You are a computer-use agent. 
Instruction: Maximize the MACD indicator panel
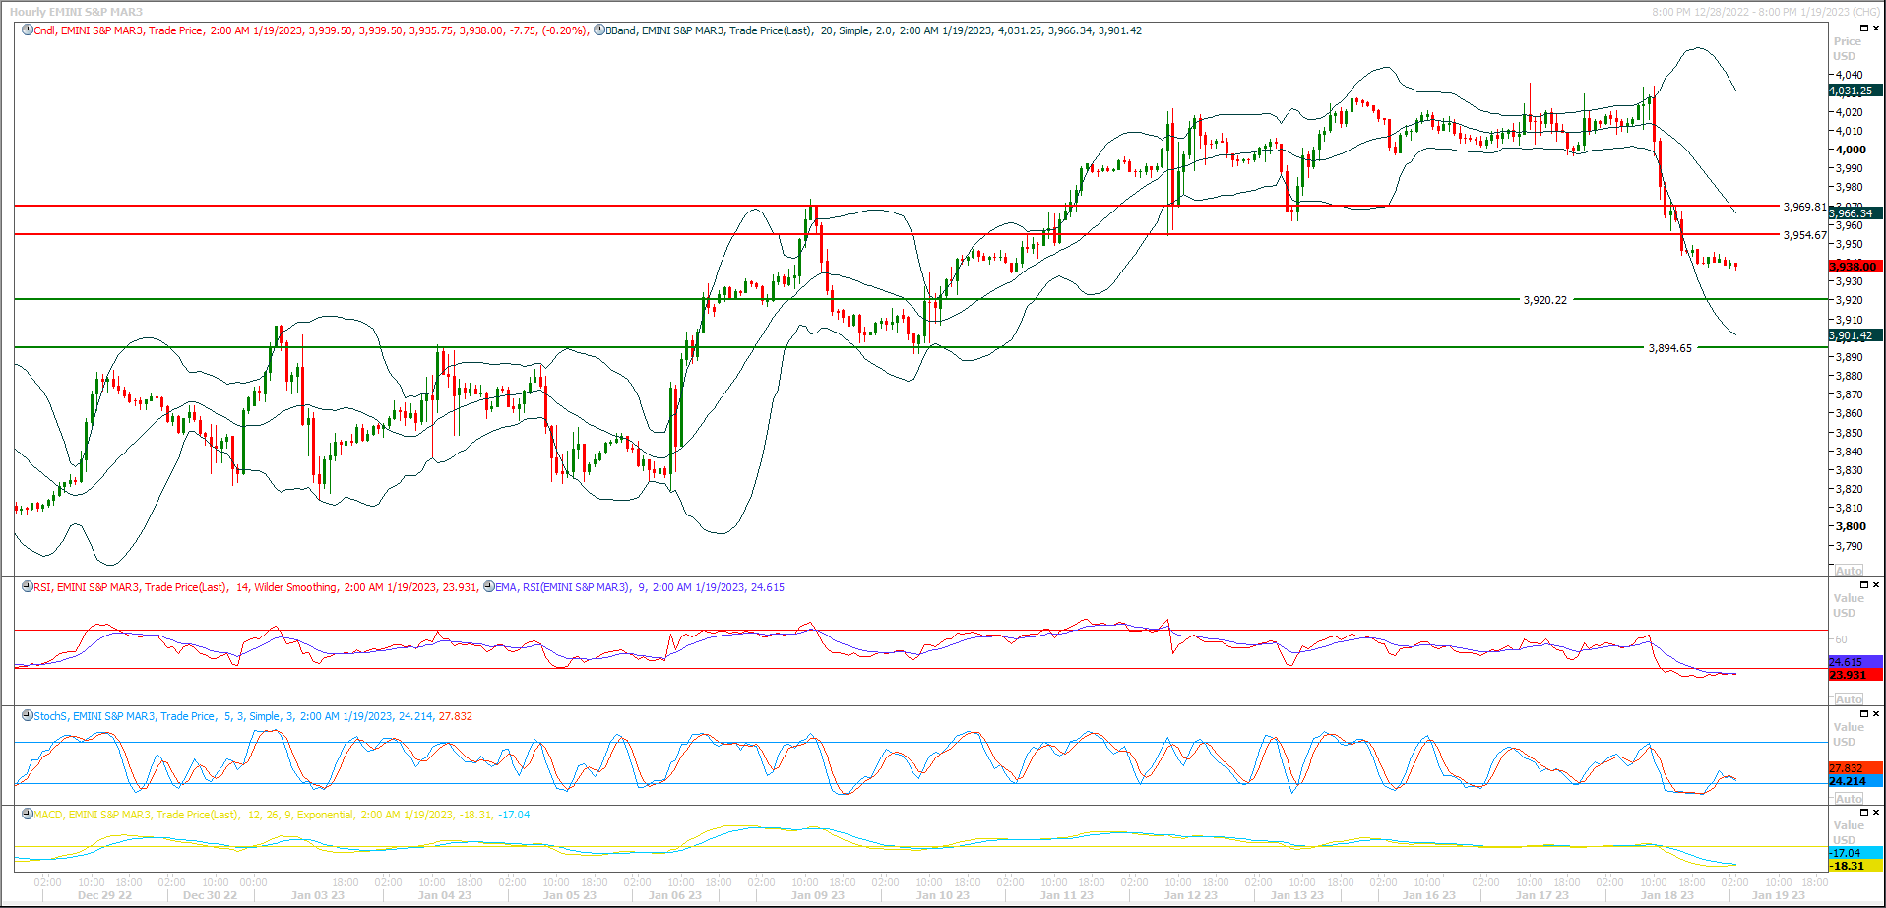click(x=1863, y=813)
